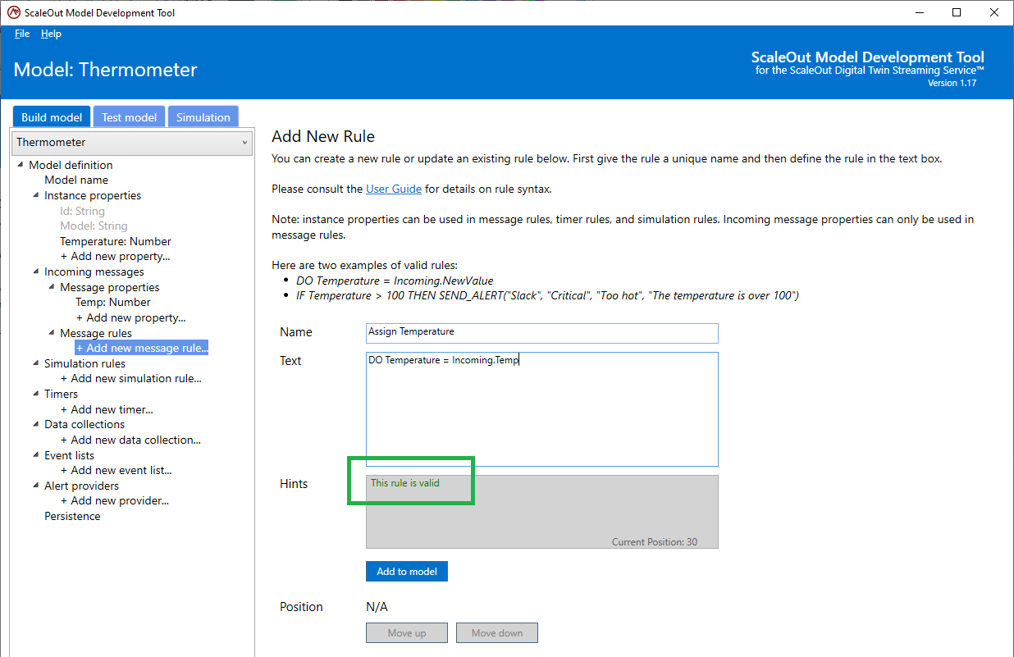Viewport: 1014px width, 657px height.
Task: Select Add new event list item
Action: [x=116, y=470]
